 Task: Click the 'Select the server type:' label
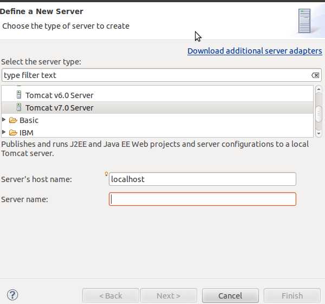[x=41, y=62]
